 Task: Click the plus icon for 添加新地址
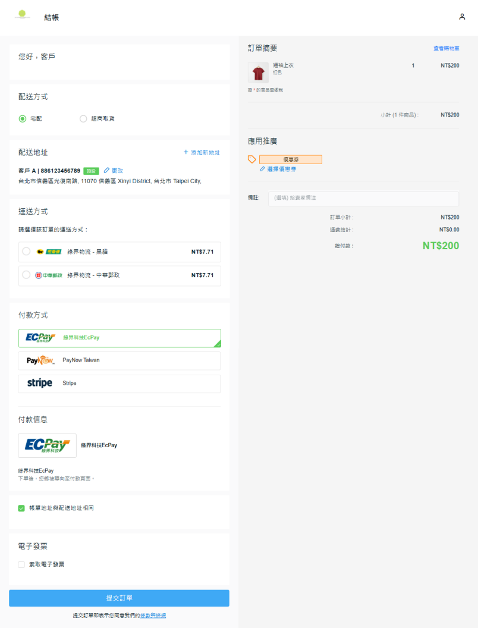186,153
